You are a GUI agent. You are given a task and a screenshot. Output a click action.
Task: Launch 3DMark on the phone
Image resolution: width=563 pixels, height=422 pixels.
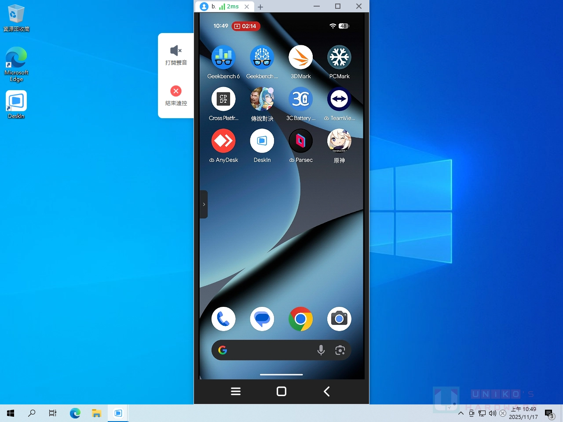[x=300, y=58]
